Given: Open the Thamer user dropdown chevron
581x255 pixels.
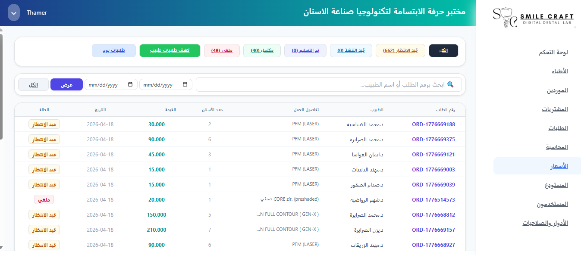Looking at the screenshot, I should pyautogui.click(x=14, y=12).
